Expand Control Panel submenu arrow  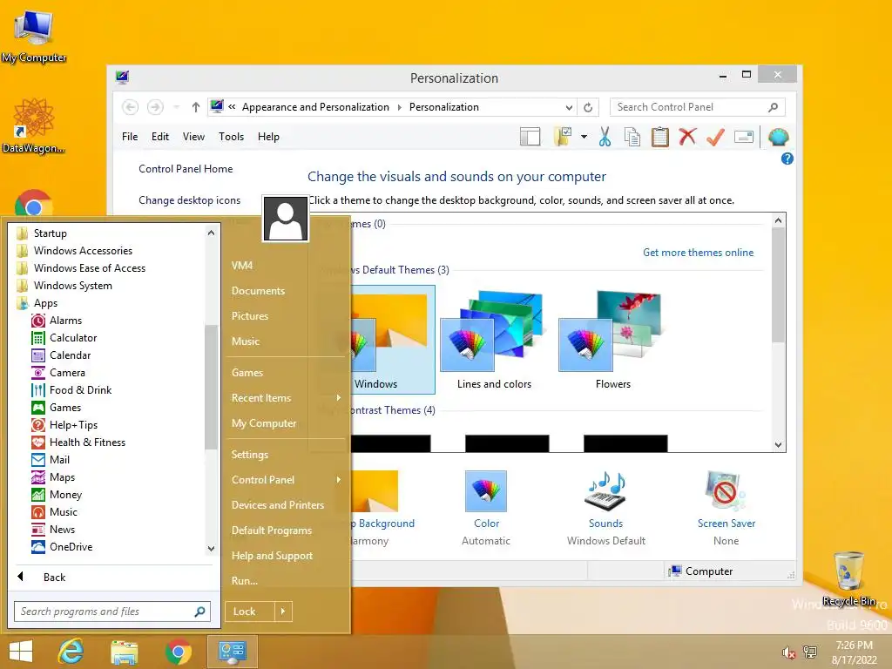point(339,480)
